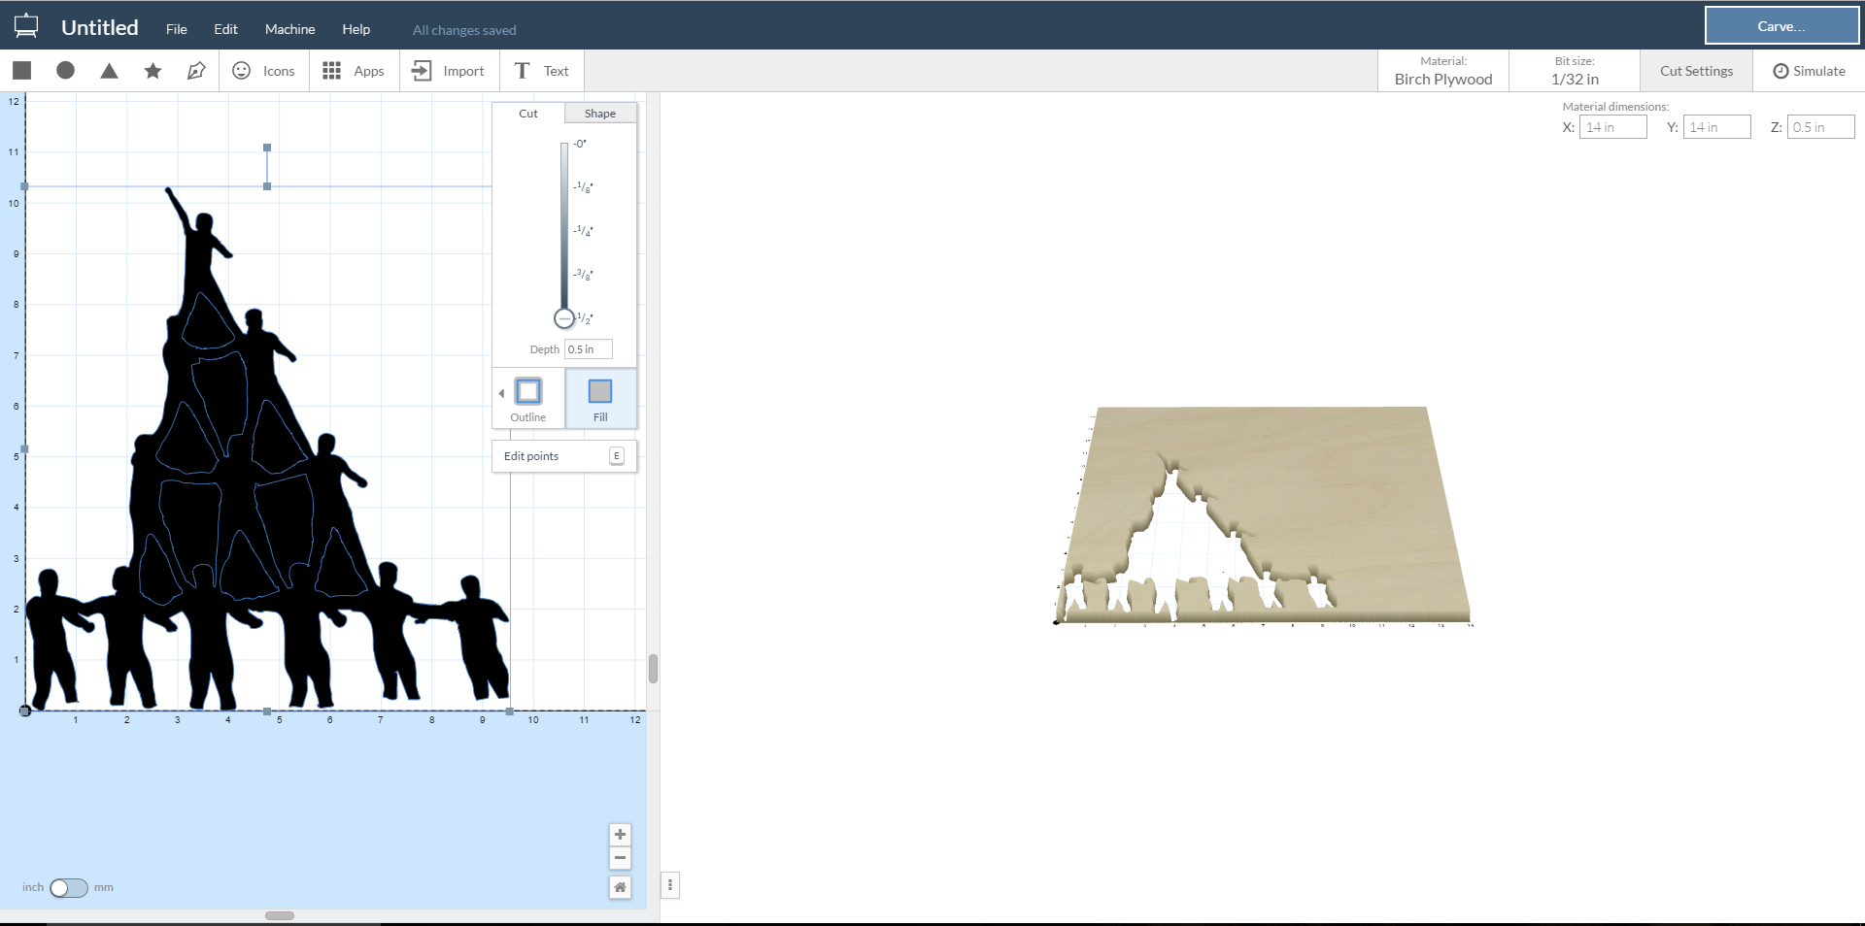Open the Icons library

tap(264, 71)
